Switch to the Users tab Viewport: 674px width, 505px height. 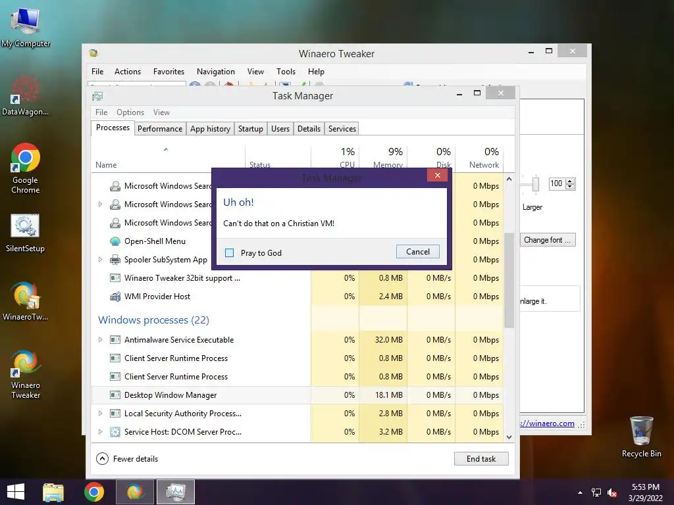coord(280,129)
